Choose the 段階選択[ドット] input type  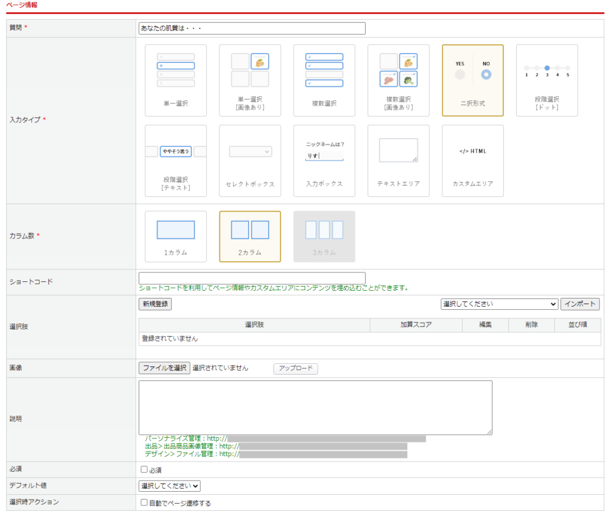pyautogui.click(x=547, y=80)
